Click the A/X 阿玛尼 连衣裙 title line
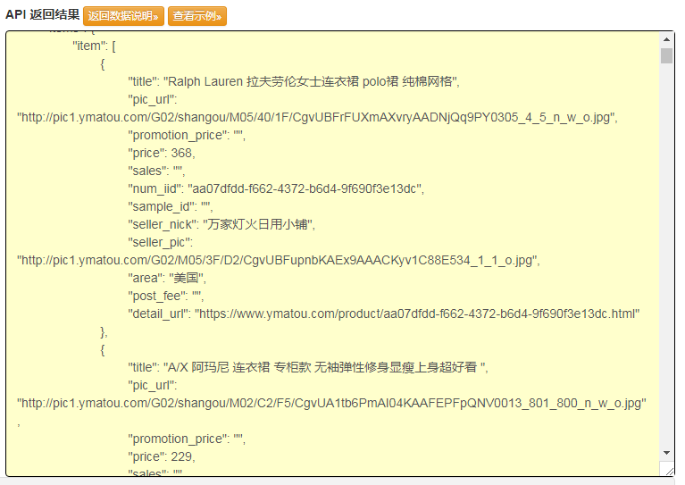The height and width of the screenshot is (485, 685). point(308,367)
